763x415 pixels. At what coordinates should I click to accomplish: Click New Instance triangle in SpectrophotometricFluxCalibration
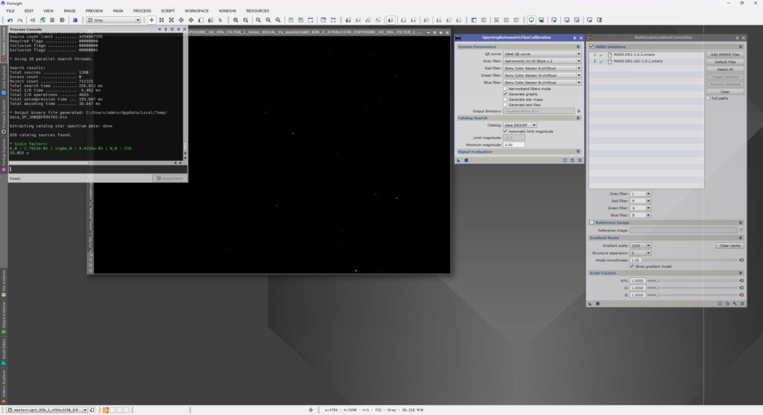tap(459, 160)
